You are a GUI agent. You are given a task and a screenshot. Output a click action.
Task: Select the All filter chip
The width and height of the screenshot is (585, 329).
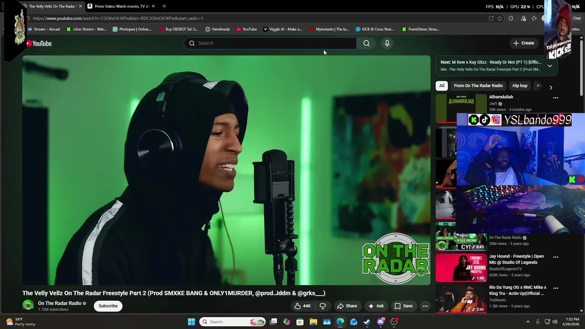point(441,85)
